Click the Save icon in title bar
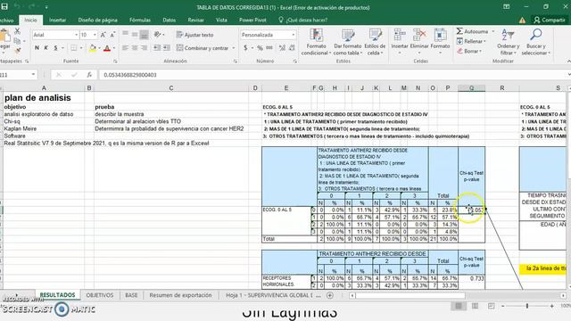 4,6
